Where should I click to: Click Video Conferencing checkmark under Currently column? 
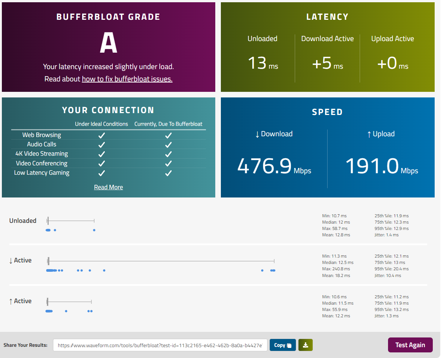168,164
